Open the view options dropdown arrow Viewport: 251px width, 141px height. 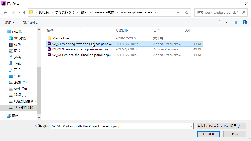tap(226, 22)
